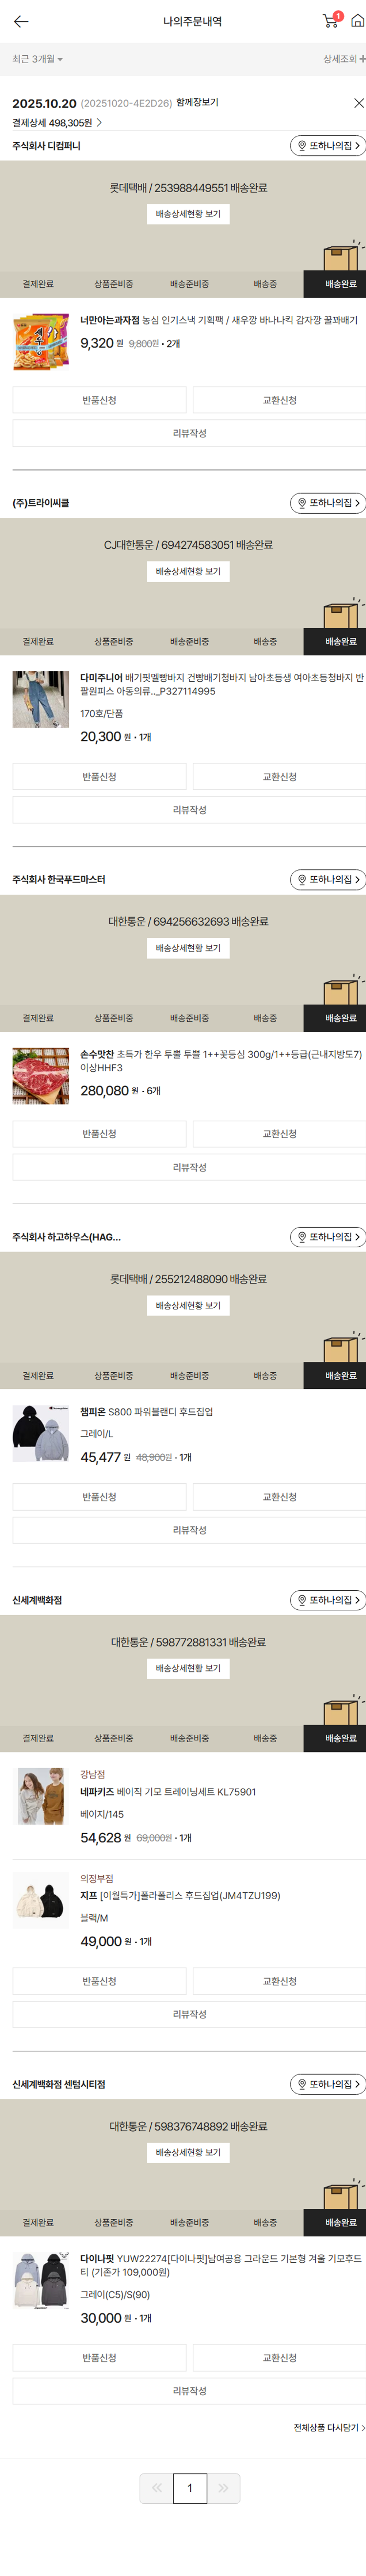The width and height of the screenshot is (366, 2576).
Task: Request a return for the 다미주니어 pants
Action: pos(99,777)
